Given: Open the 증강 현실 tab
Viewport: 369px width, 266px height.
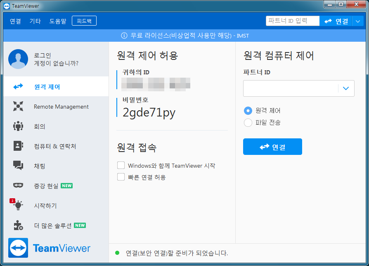Looking at the screenshot, I should (x=56, y=185).
